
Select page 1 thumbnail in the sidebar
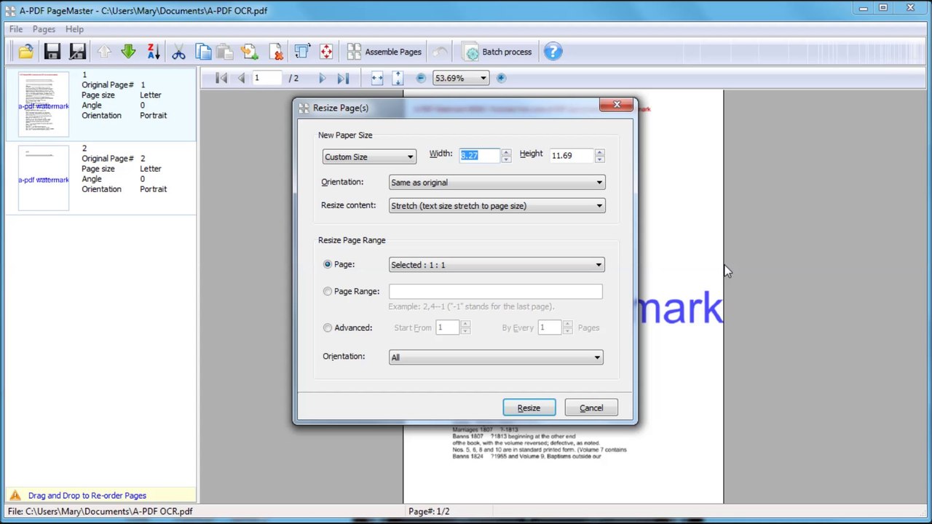(x=44, y=104)
